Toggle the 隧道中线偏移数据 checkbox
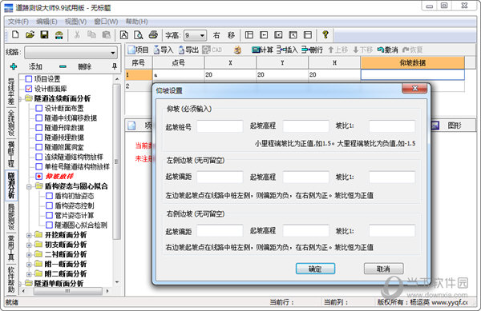The width and height of the screenshot is (481, 311). point(39,118)
